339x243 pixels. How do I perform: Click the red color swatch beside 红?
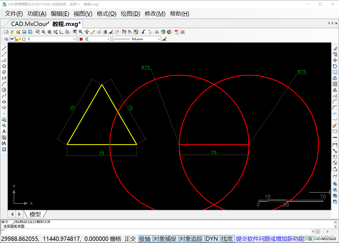(x=81, y=39)
